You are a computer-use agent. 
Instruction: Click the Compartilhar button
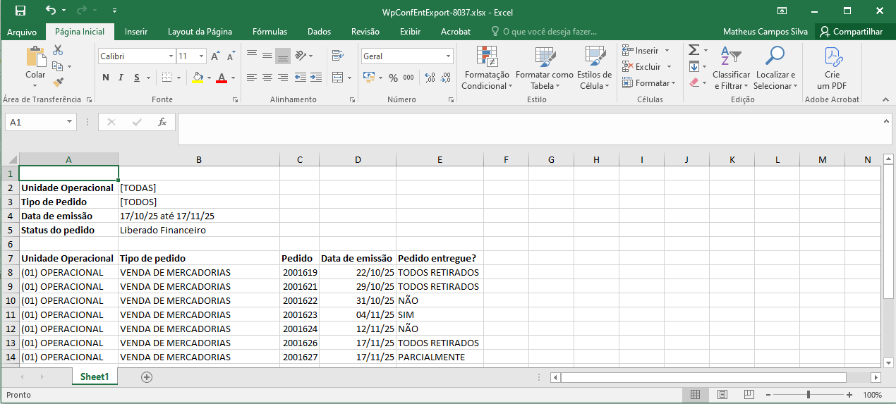(x=851, y=32)
